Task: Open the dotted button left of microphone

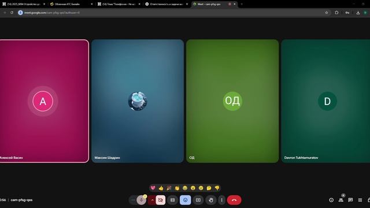Action: click(133, 200)
